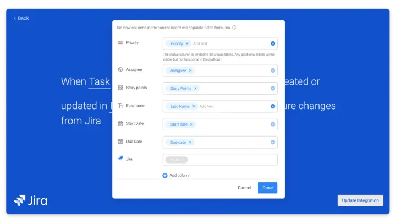Click the Start Date row label
The height and width of the screenshot is (223, 396).
[135, 124]
